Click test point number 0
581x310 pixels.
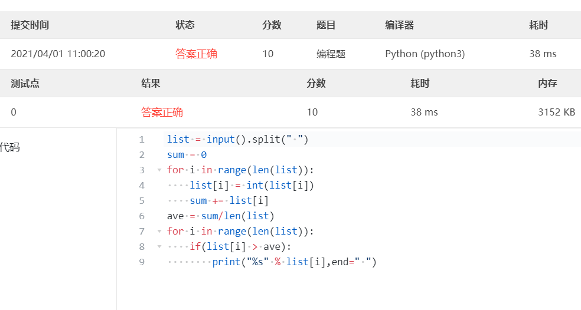(x=14, y=112)
